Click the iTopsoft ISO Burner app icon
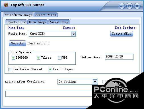Viewport: 144px width, 109px height. (6, 5)
